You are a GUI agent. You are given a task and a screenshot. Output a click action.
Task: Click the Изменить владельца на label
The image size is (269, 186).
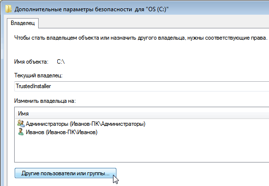(45, 101)
